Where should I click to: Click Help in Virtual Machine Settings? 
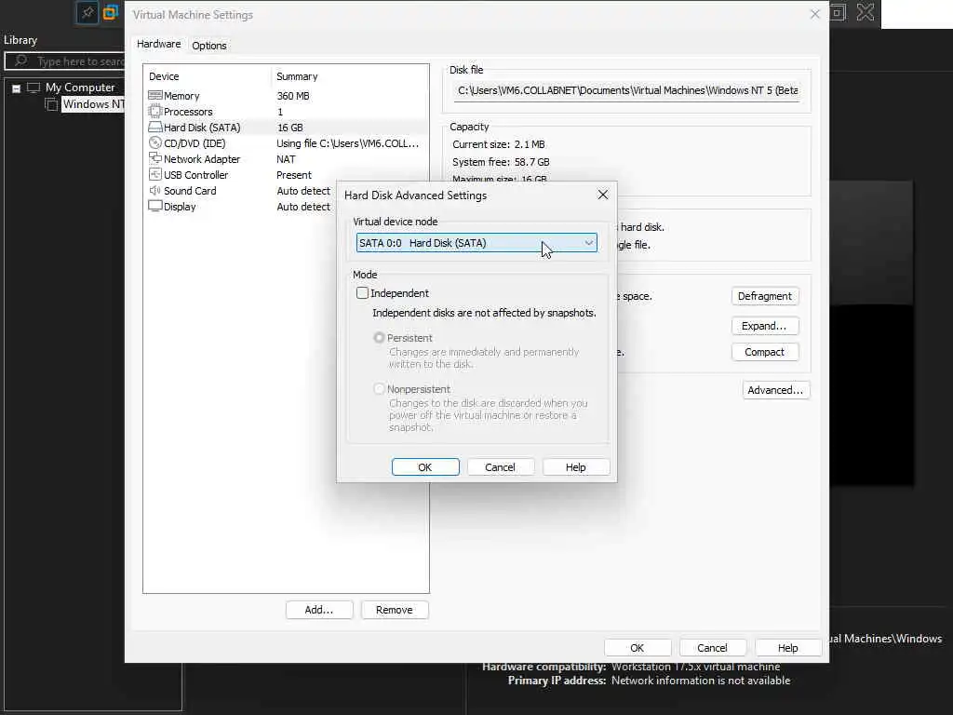(x=787, y=648)
